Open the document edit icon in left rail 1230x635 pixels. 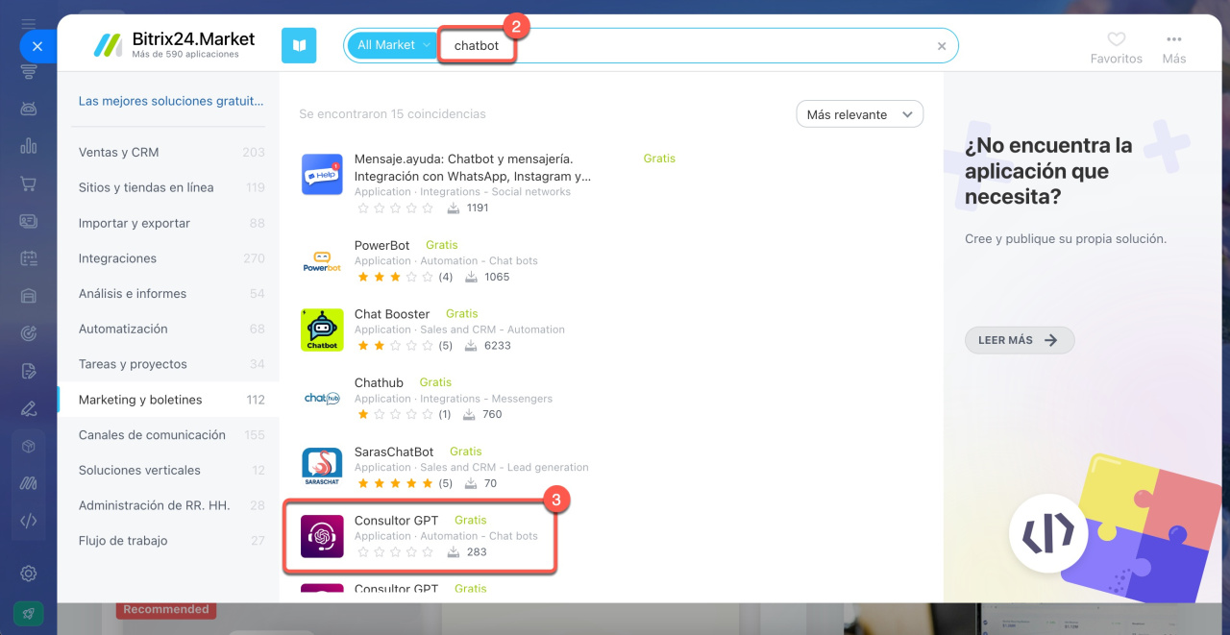[29, 371]
